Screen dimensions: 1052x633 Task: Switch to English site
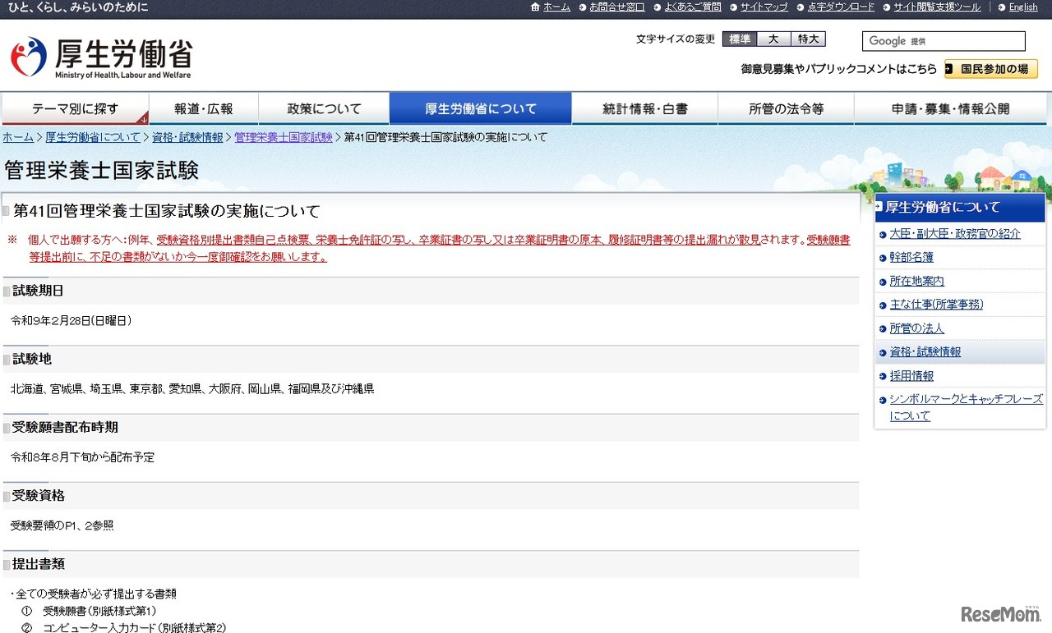click(1023, 7)
